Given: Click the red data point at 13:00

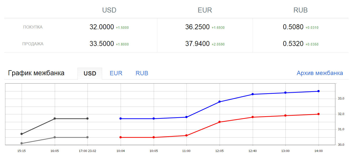Looking at the screenshot, I should tap(285, 115).
